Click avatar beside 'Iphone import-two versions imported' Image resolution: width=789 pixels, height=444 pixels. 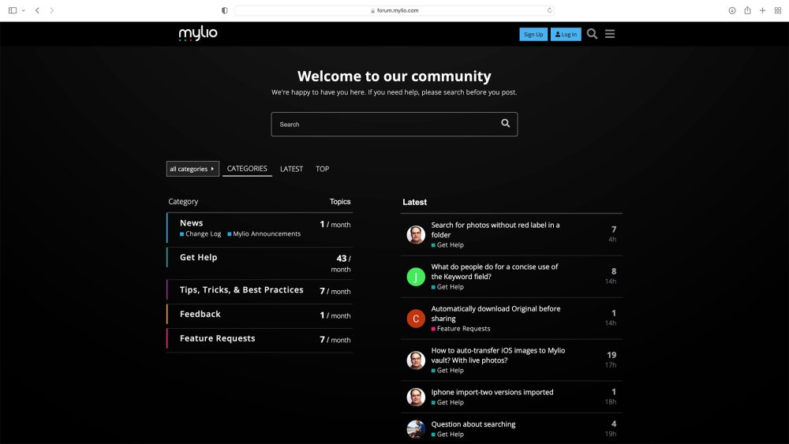pyautogui.click(x=416, y=397)
